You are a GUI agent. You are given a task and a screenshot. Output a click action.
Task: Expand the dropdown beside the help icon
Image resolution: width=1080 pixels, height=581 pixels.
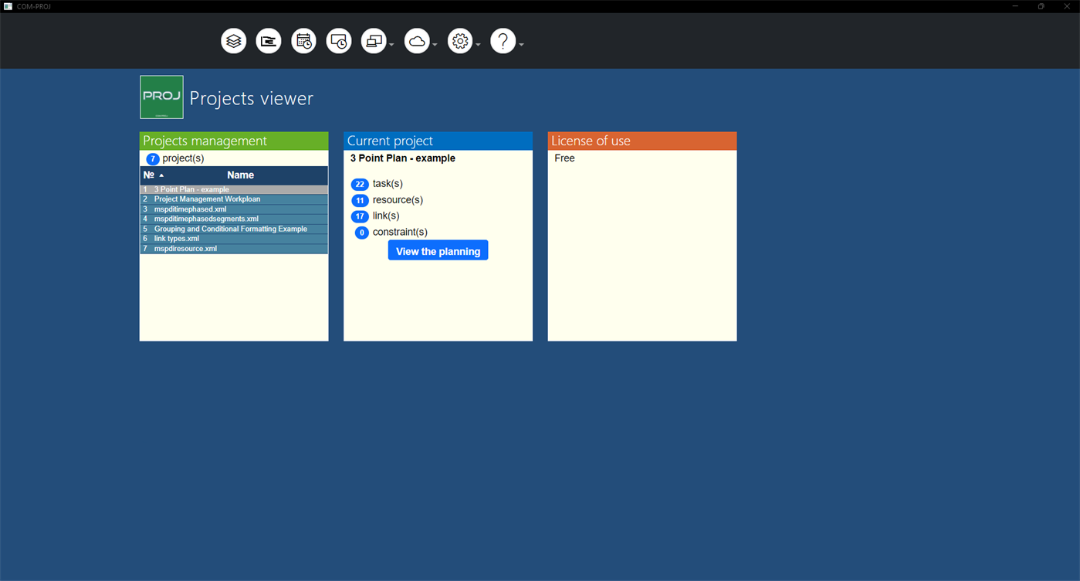click(520, 44)
